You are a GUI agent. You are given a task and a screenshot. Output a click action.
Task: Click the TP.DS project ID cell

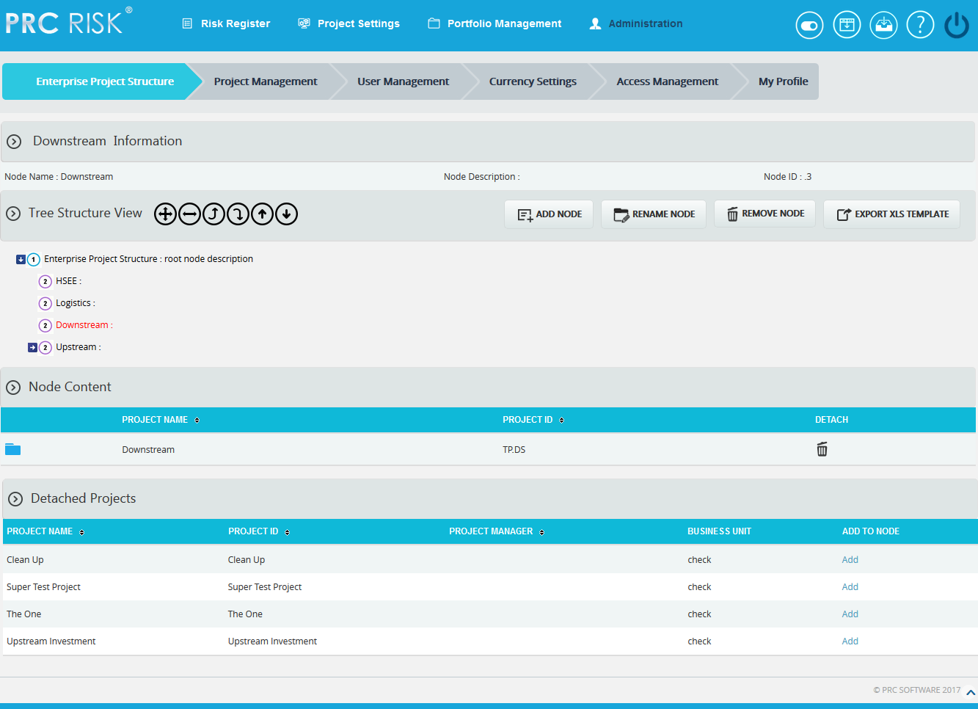click(x=514, y=449)
